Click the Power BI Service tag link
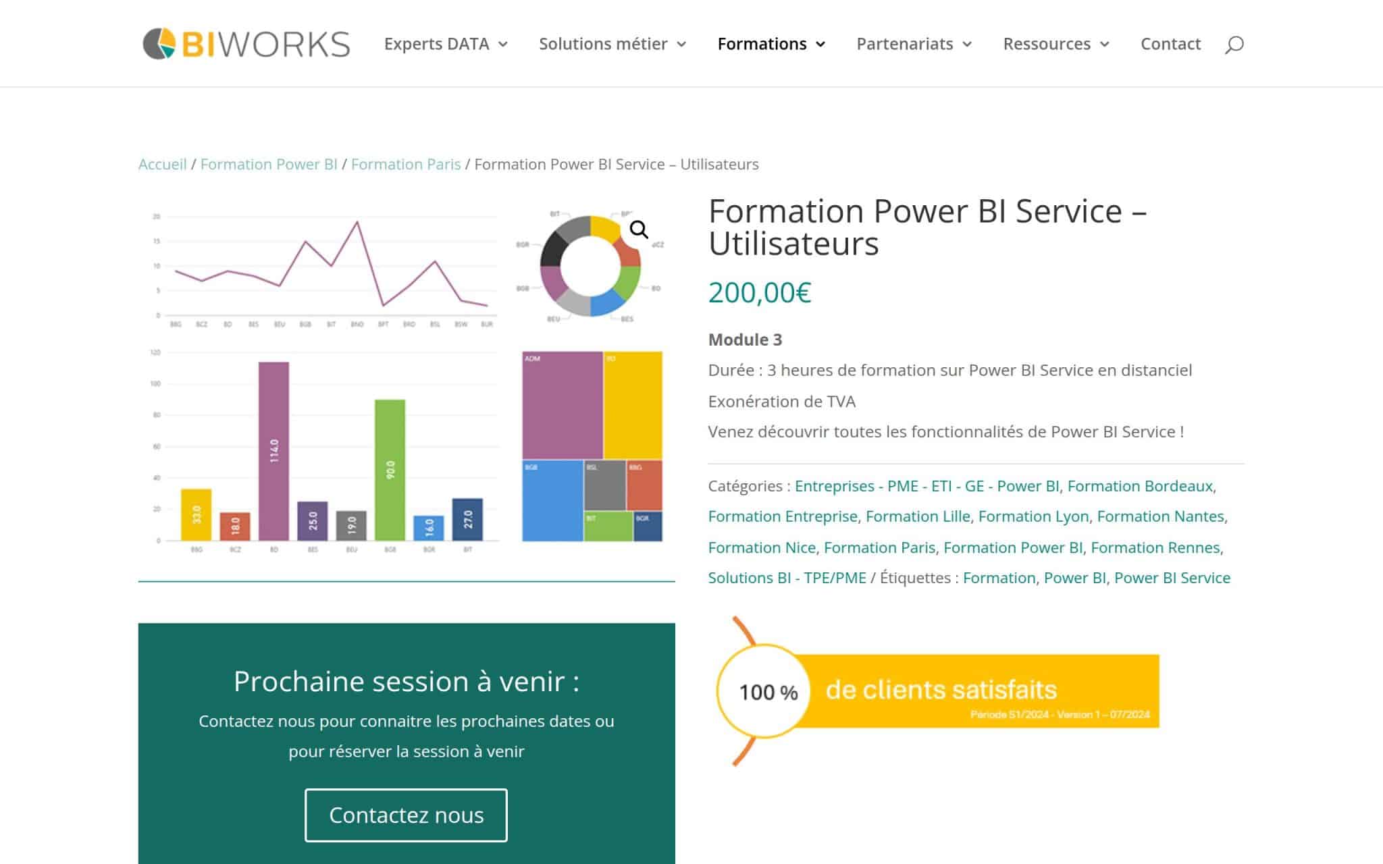 pos(1172,578)
